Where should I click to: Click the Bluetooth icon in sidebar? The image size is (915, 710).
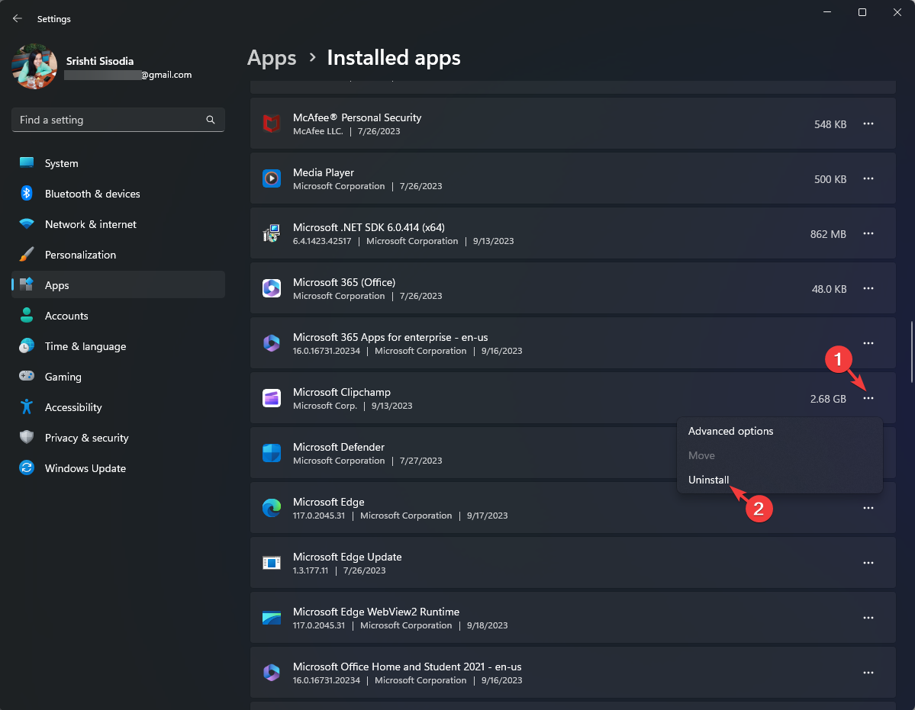coord(27,193)
